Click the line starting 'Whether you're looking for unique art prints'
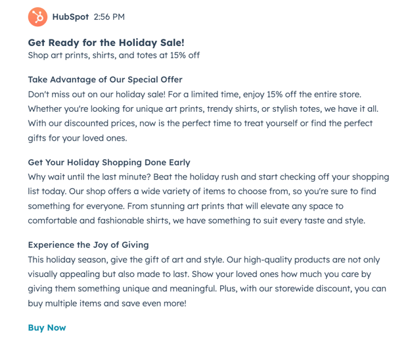The height and width of the screenshot is (342, 410). coord(203,109)
